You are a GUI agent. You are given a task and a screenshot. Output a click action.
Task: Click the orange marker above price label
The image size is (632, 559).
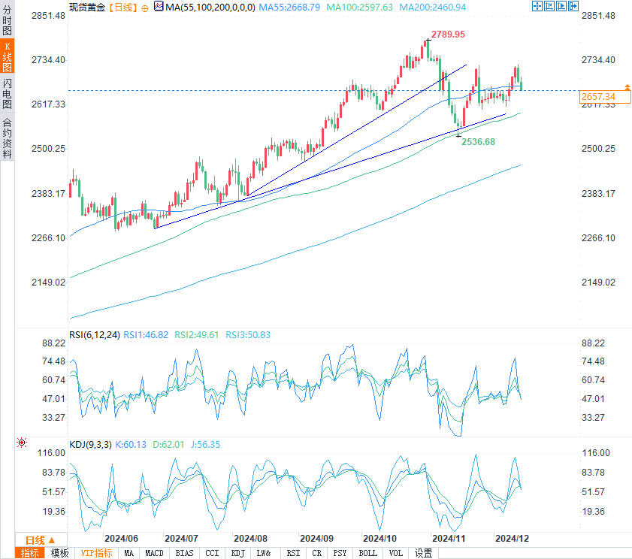pos(627,86)
